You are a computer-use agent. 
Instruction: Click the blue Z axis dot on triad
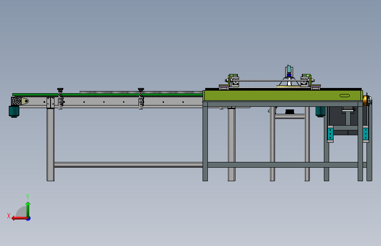coord(29,218)
